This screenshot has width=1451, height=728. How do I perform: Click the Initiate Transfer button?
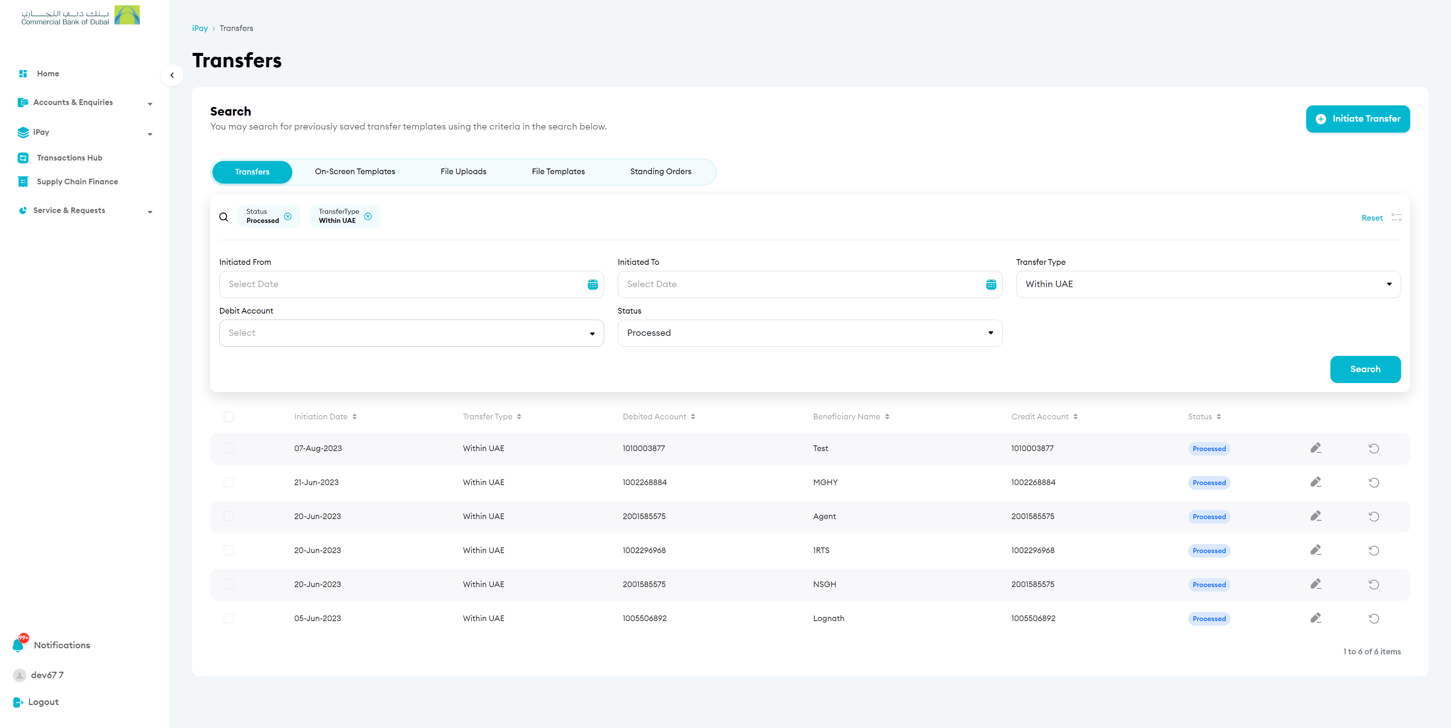[1358, 119]
